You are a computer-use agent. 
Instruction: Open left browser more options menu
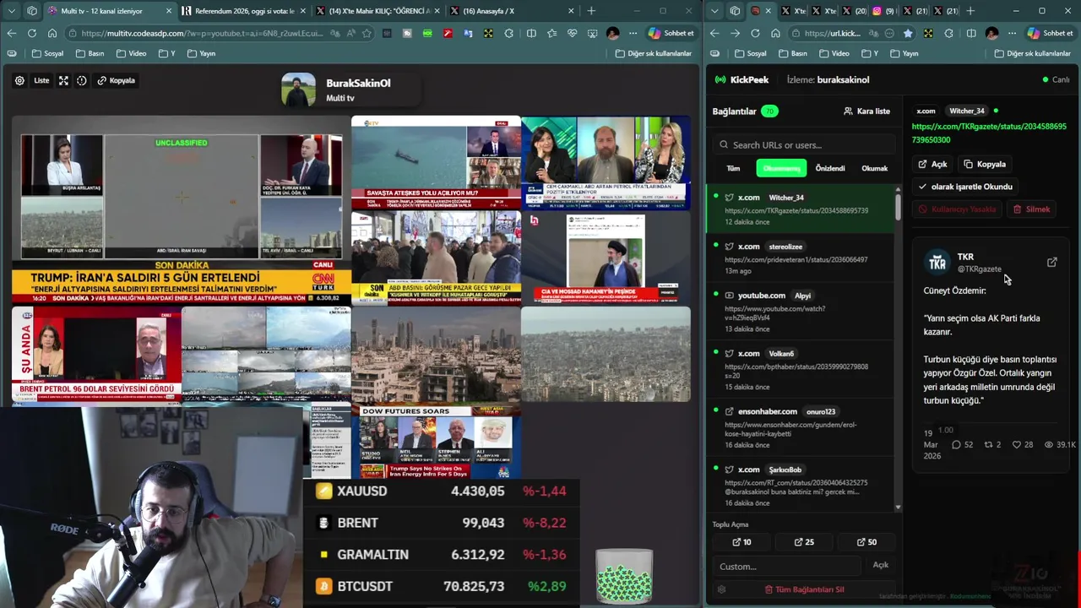click(x=632, y=33)
